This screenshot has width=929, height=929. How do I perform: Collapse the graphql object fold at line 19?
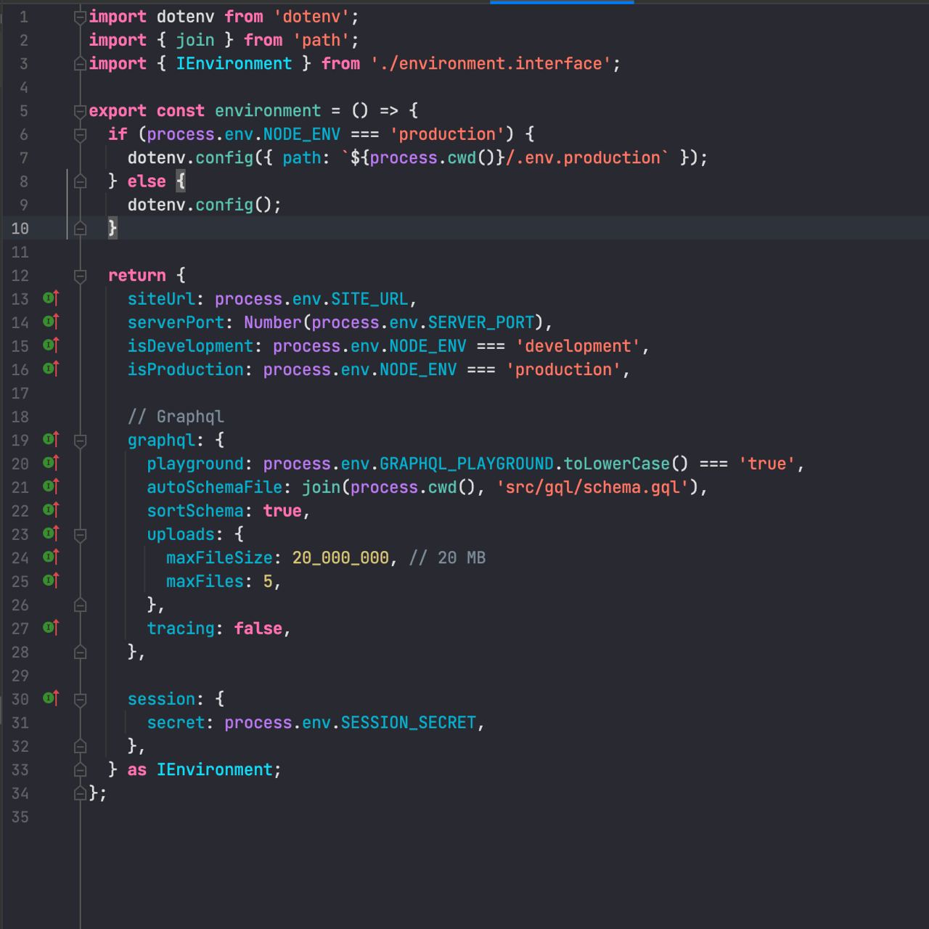[x=81, y=441]
